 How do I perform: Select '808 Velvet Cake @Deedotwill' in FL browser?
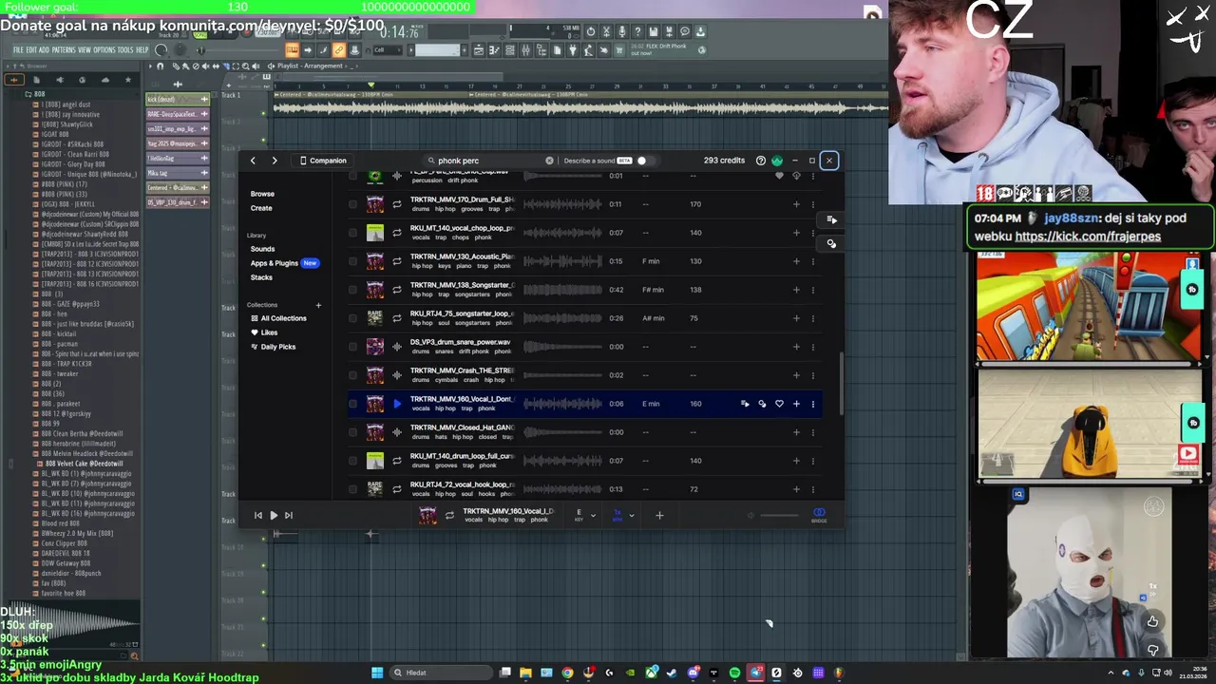tap(85, 464)
